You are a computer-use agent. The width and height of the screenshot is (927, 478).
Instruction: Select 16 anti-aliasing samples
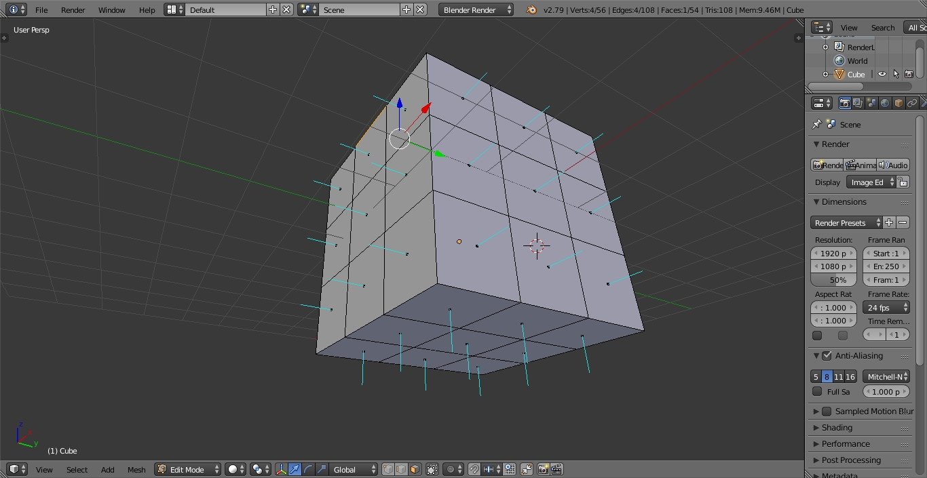coord(850,376)
